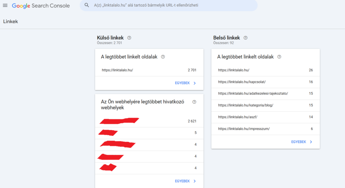The image size is (345, 188).
Task: Open help icon beside Belső linkek
Action: click(x=245, y=38)
